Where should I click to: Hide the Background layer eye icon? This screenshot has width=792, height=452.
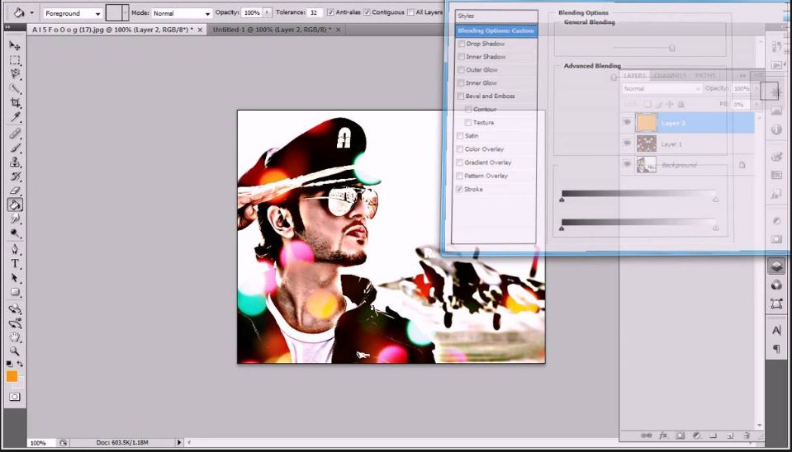coord(627,164)
